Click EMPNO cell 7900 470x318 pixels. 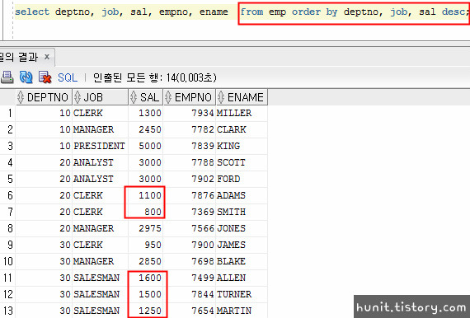tap(190, 245)
